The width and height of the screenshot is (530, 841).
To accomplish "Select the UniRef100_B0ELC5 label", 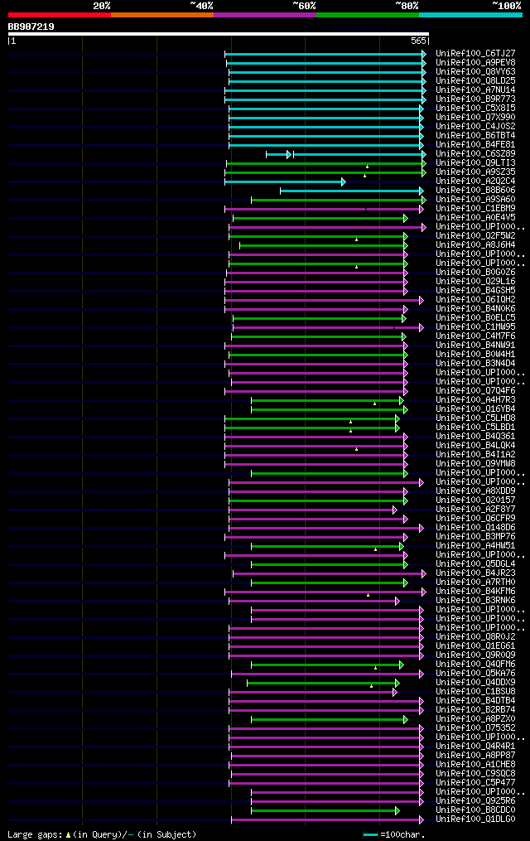I will 475,318.
